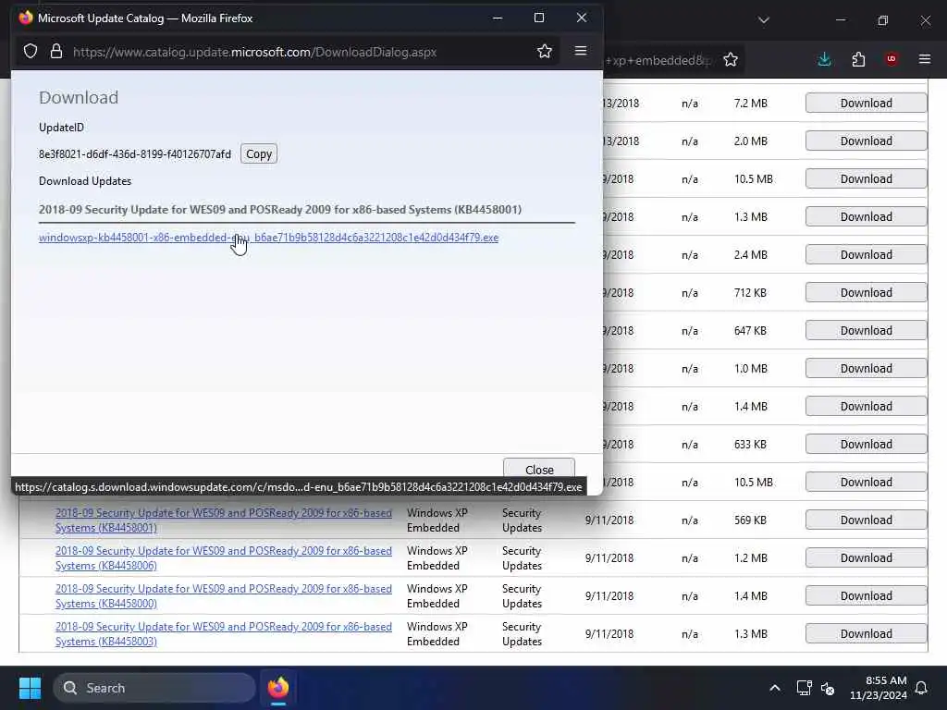This screenshot has width=947, height=710.
Task: Click the Firefox taskbar icon
Action: point(277,688)
